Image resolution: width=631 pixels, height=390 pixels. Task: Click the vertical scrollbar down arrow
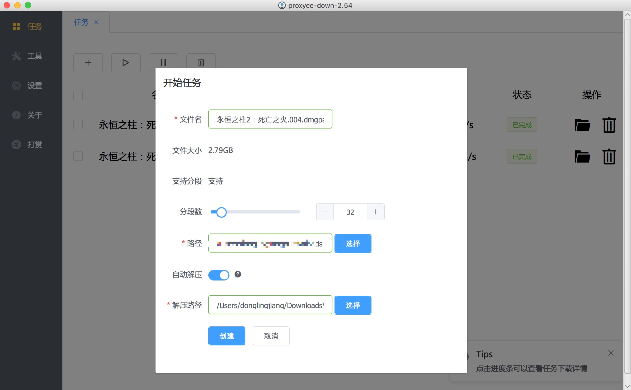(627, 386)
